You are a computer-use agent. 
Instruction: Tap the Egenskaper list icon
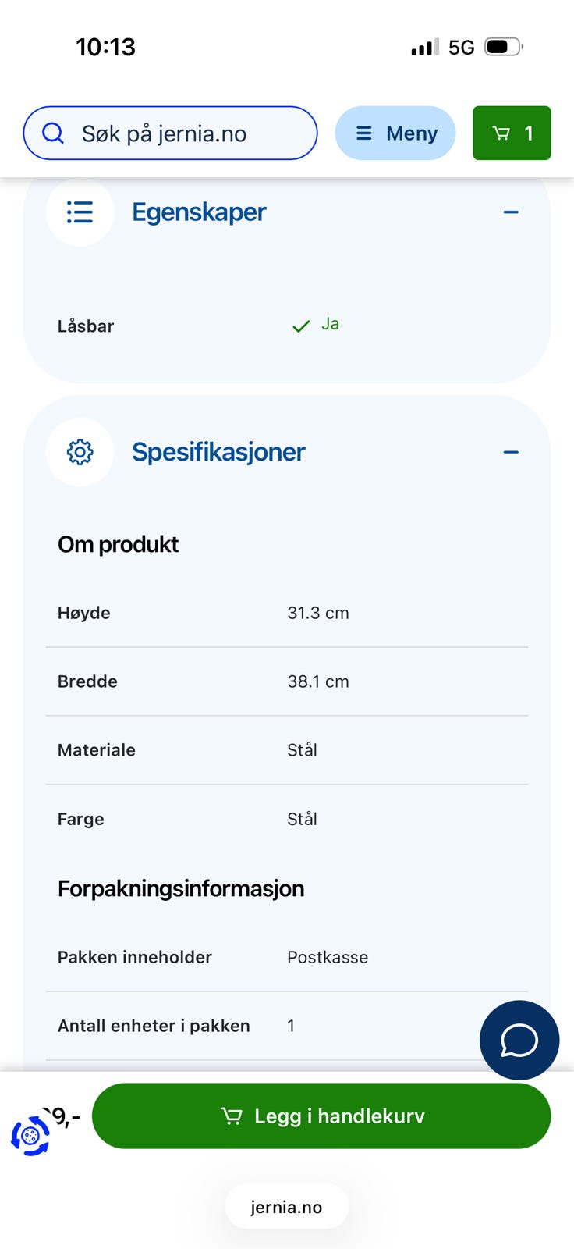[80, 212]
